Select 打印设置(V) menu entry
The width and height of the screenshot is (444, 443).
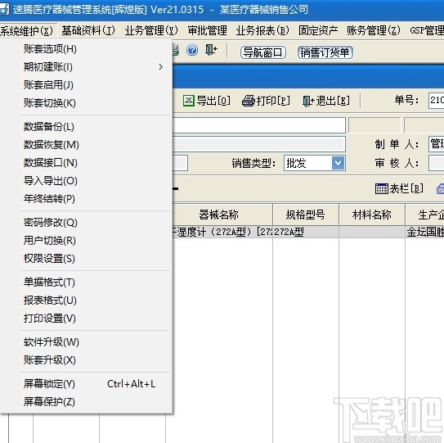(x=87, y=319)
